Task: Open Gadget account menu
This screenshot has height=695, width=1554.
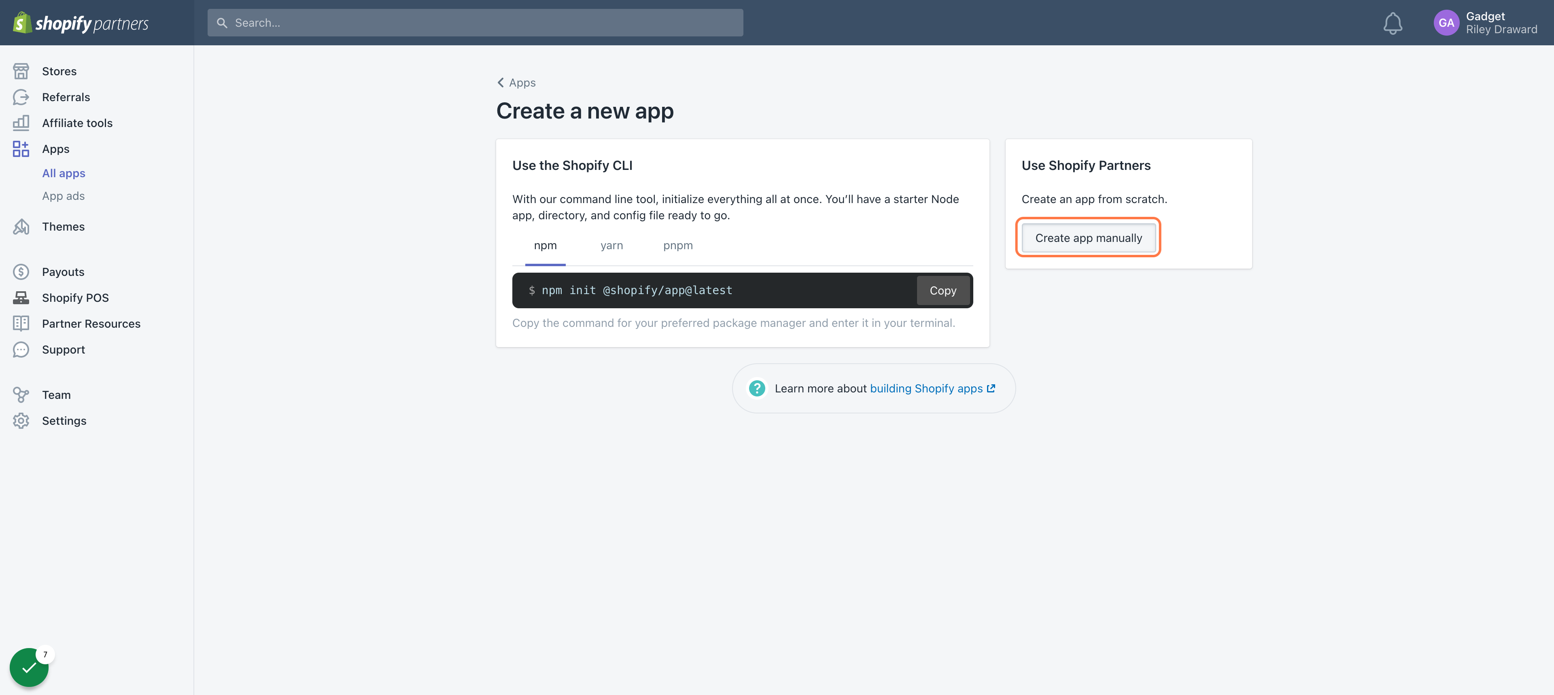Action: (1485, 23)
